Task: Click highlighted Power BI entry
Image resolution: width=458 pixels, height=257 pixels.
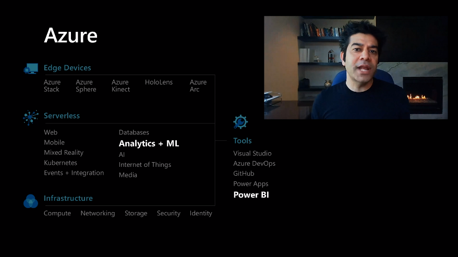Action: [251, 195]
